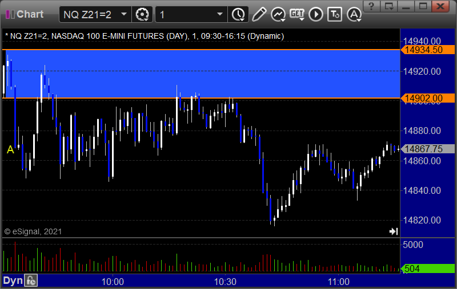Close the chart window

(440, 6)
